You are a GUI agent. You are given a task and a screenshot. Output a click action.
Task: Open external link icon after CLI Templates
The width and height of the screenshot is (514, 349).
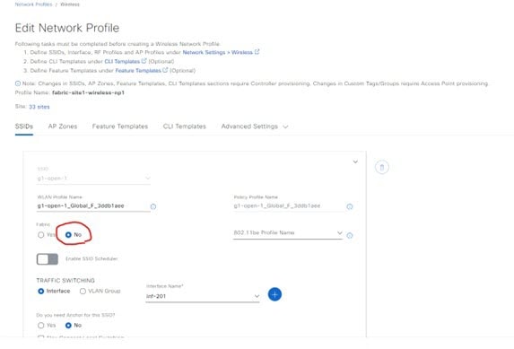tap(144, 61)
